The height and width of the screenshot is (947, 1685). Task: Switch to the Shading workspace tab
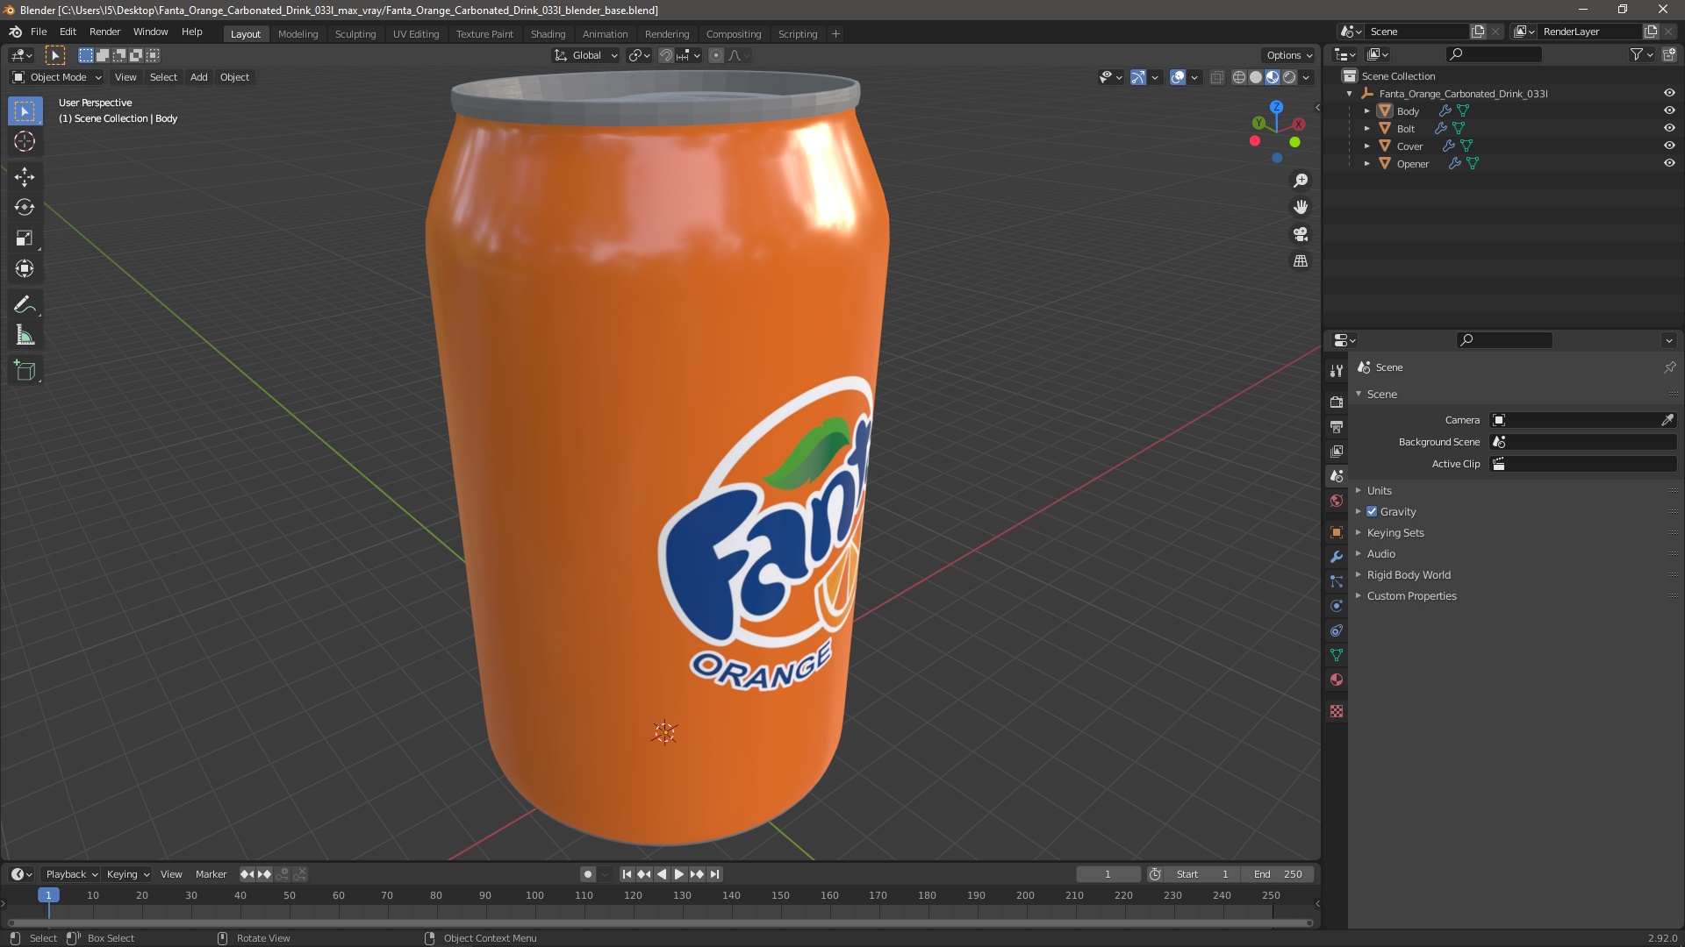548,34
